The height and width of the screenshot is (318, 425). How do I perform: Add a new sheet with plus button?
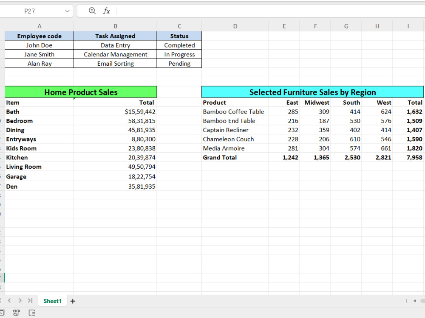tap(73, 301)
